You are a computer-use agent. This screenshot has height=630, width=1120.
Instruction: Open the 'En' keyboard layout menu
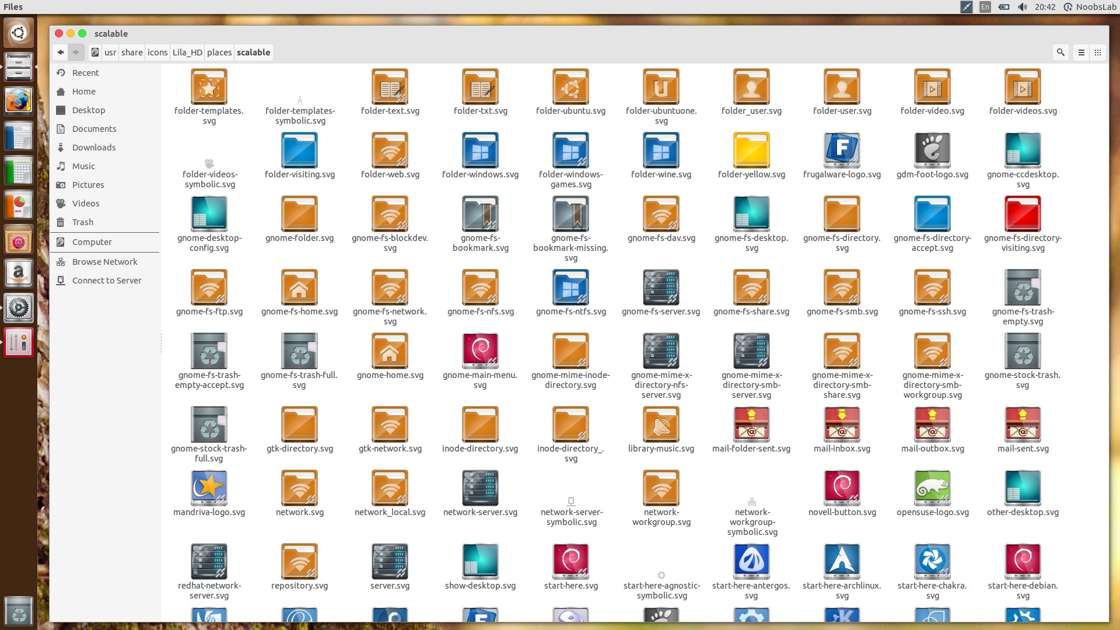[984, 7]
